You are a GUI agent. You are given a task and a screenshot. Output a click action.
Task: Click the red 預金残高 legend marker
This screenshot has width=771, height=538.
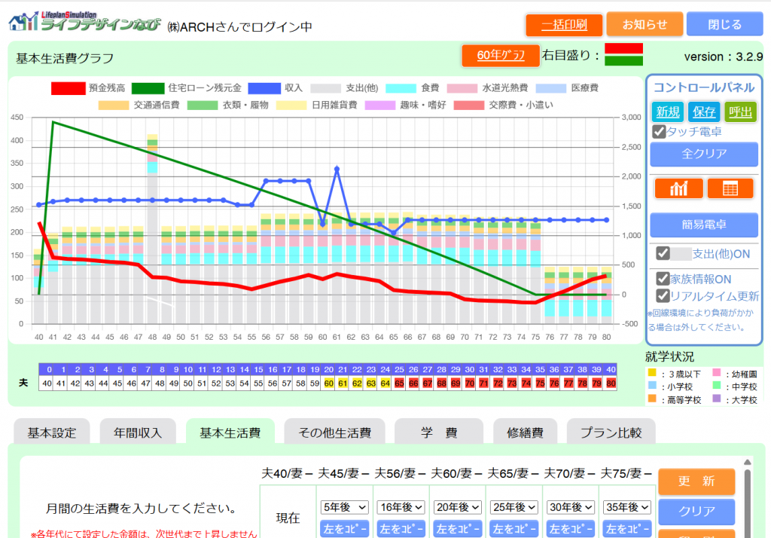click(68, 88)
